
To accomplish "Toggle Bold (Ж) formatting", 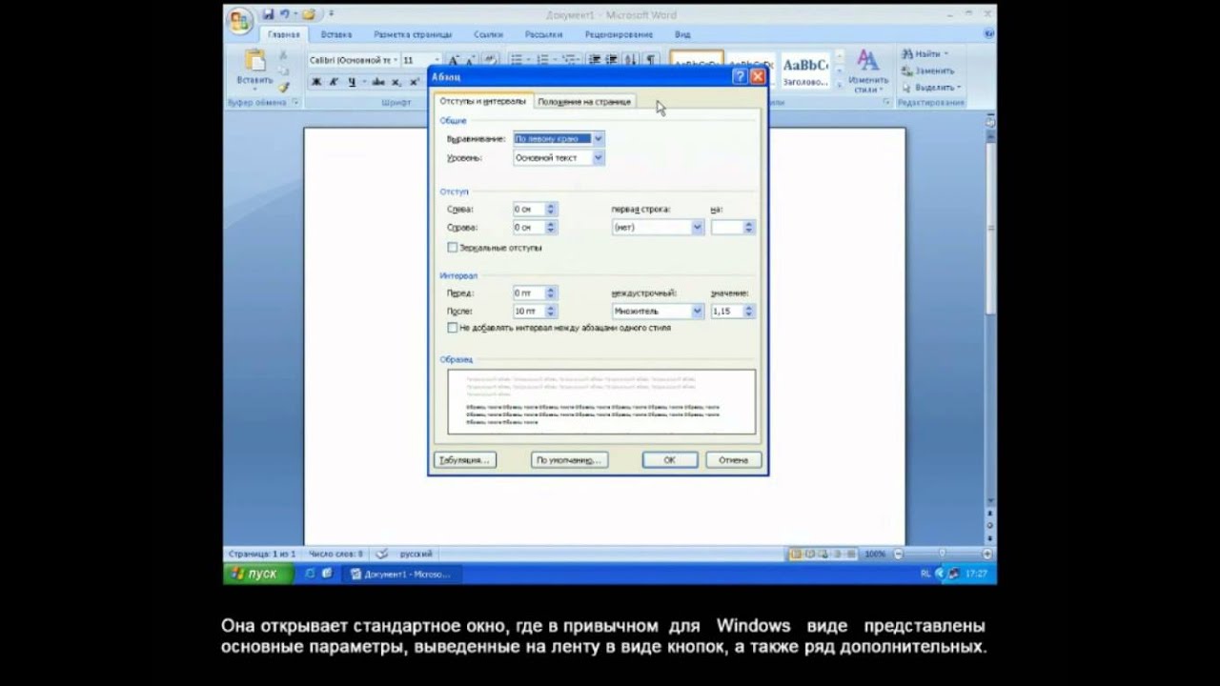I will pyautogui.click(x=316, y=82).
